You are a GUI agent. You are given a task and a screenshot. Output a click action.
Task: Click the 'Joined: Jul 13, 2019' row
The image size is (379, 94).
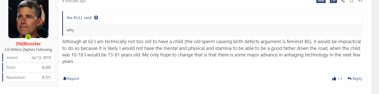point(28,57)
